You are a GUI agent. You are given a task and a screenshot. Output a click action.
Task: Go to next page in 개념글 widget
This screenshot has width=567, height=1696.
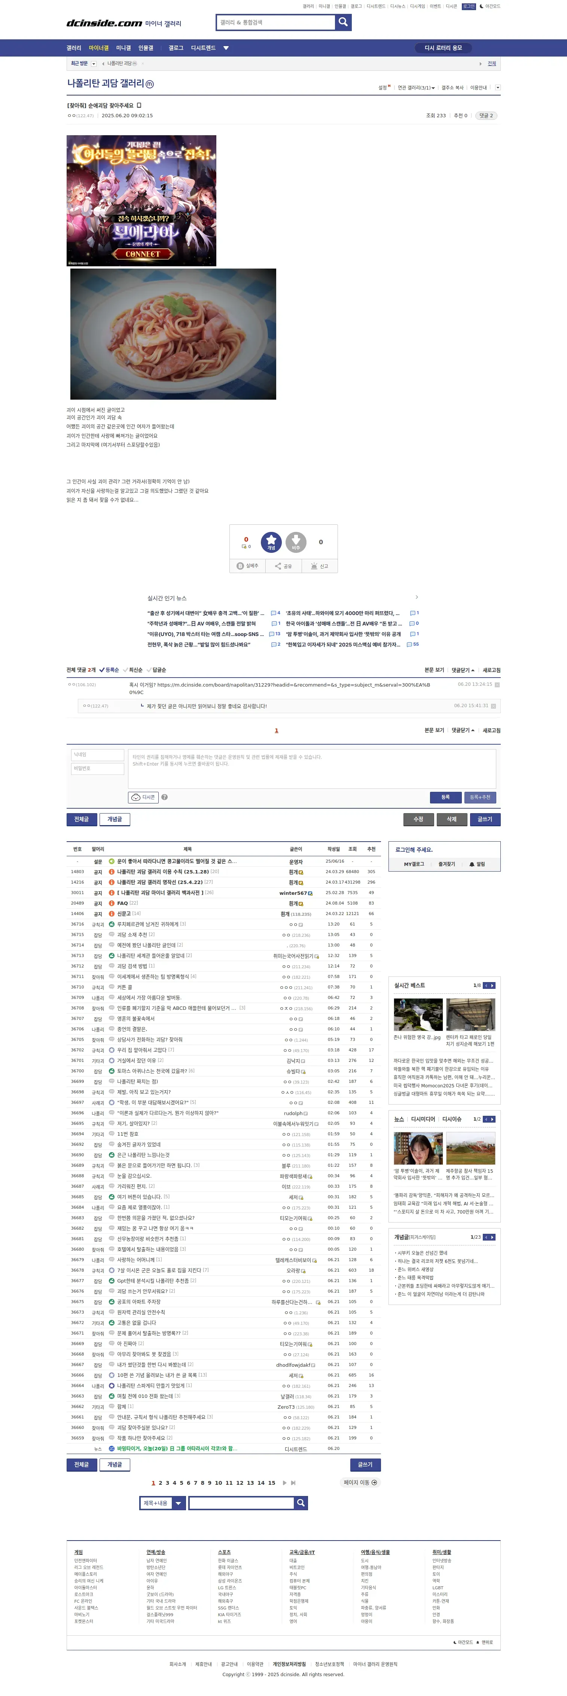pyautogui.click(x=493, y=1237)
